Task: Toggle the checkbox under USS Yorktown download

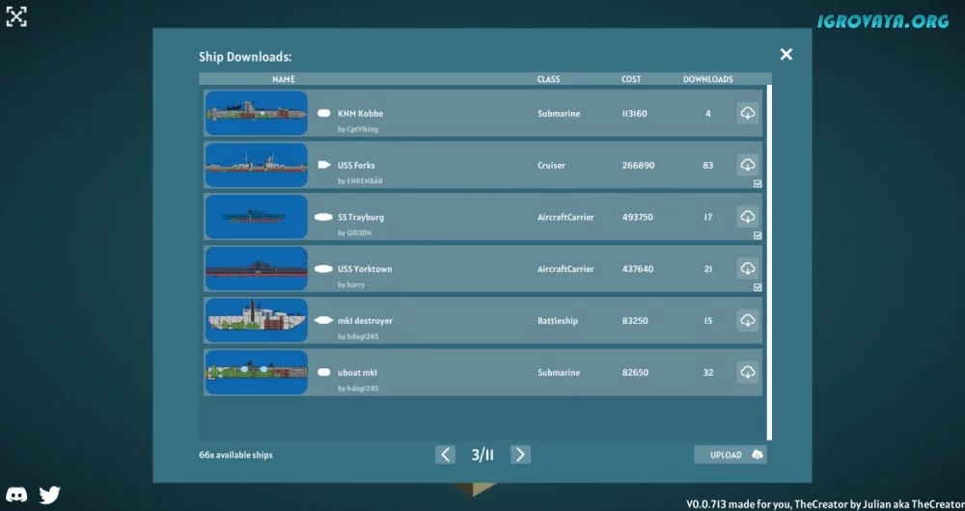Action: (x=757, y=287)
